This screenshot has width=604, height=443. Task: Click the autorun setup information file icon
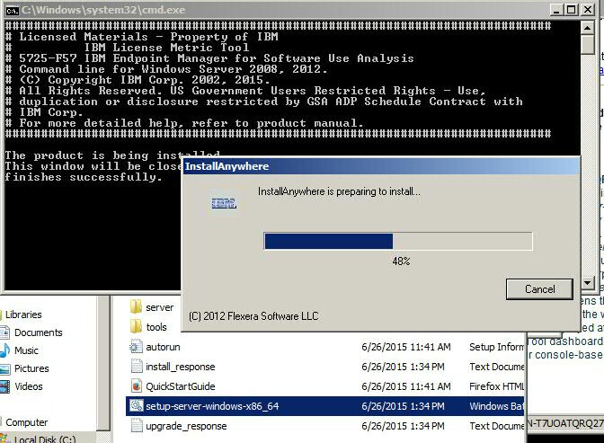pos(136,347)
